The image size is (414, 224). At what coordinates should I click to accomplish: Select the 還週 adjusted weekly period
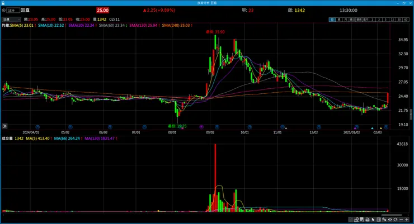coord(359,20)
